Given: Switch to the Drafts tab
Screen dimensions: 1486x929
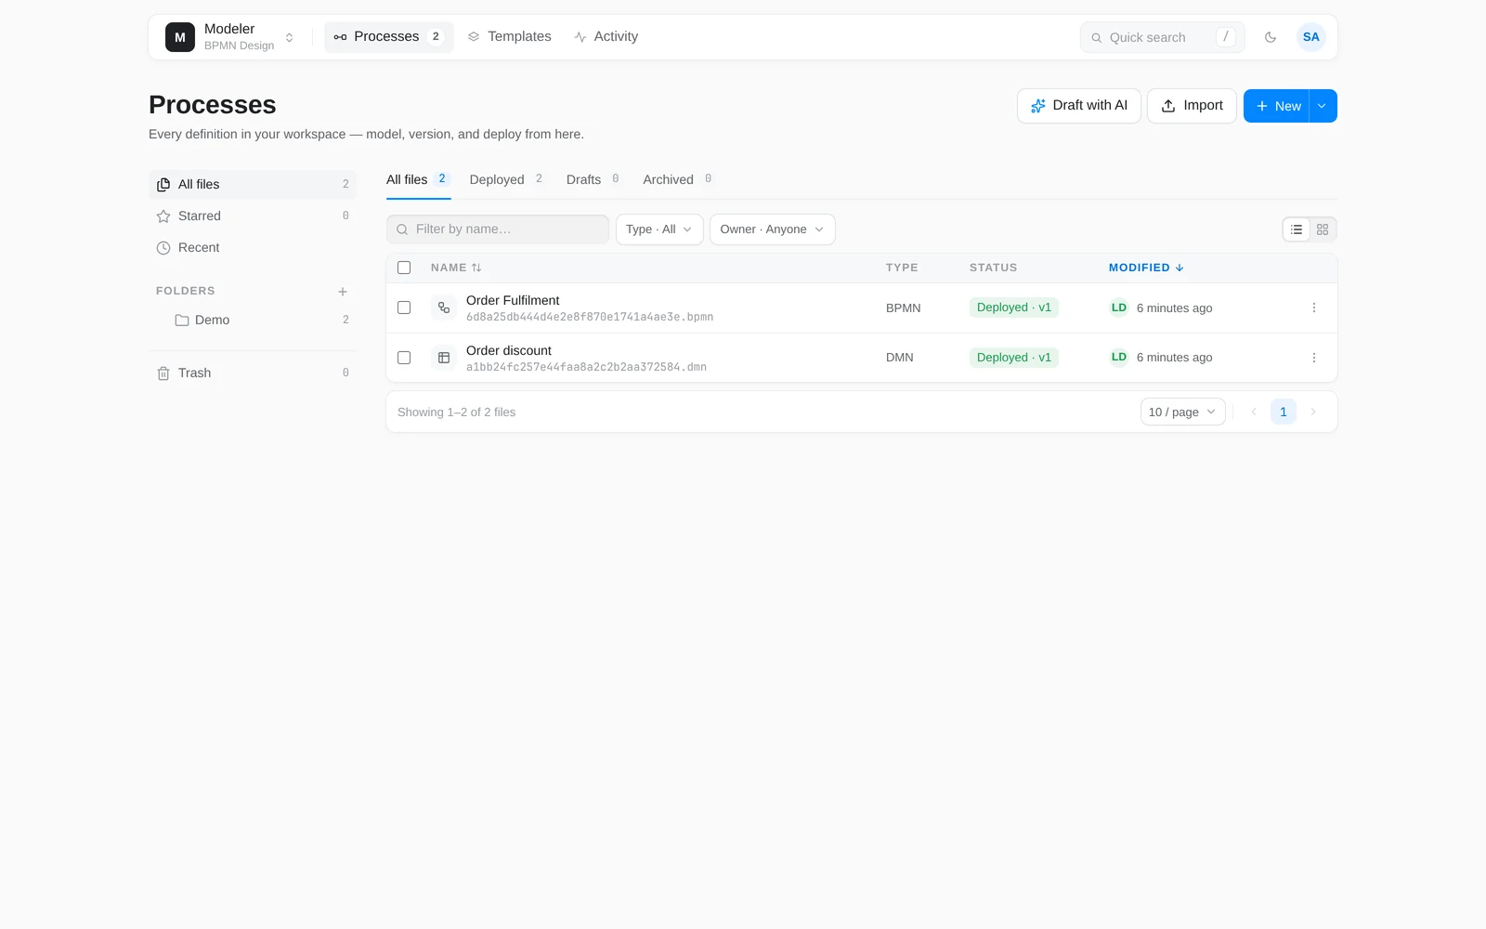Looking at the screenshot, I should pos(594,179).
